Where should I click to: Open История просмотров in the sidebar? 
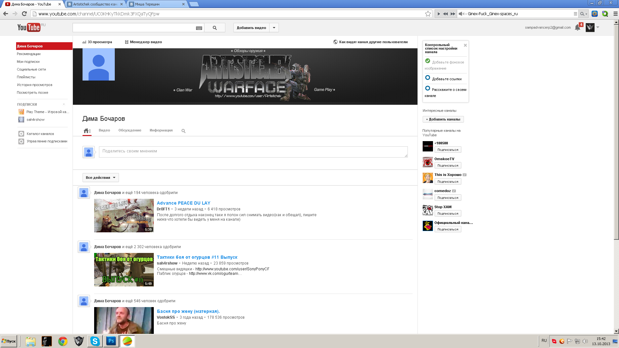[x=34, y=85]
